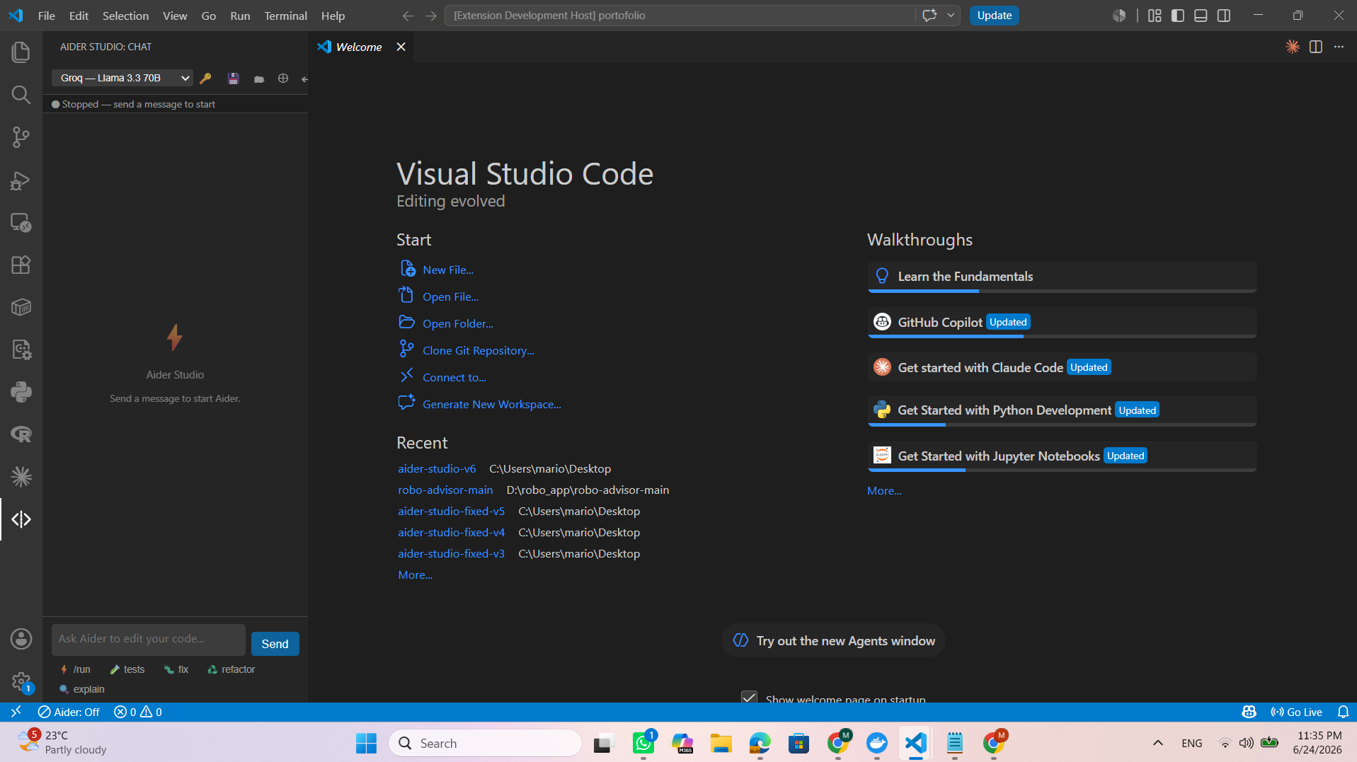Expand the GitHub Copilot walkthrough
Viewport: 1357px width, 762px height.
click(1062, 323)
